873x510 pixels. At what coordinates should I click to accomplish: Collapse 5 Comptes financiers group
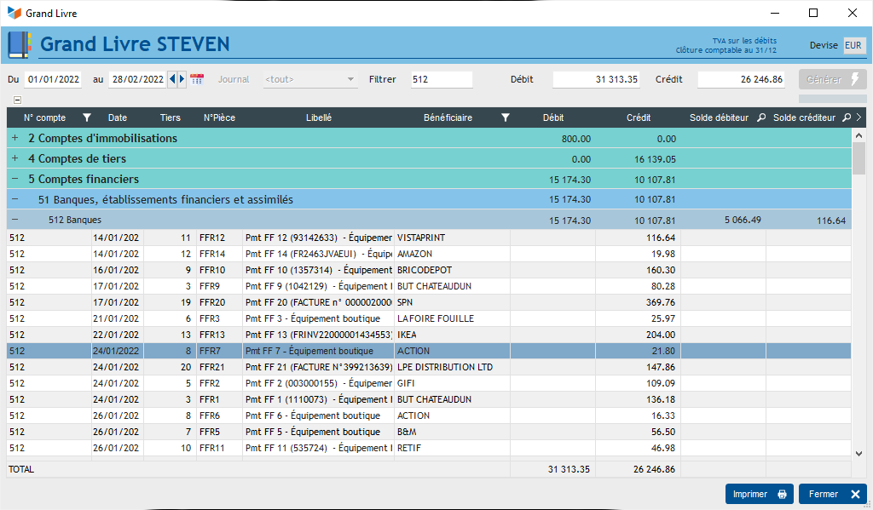(14, 179)
